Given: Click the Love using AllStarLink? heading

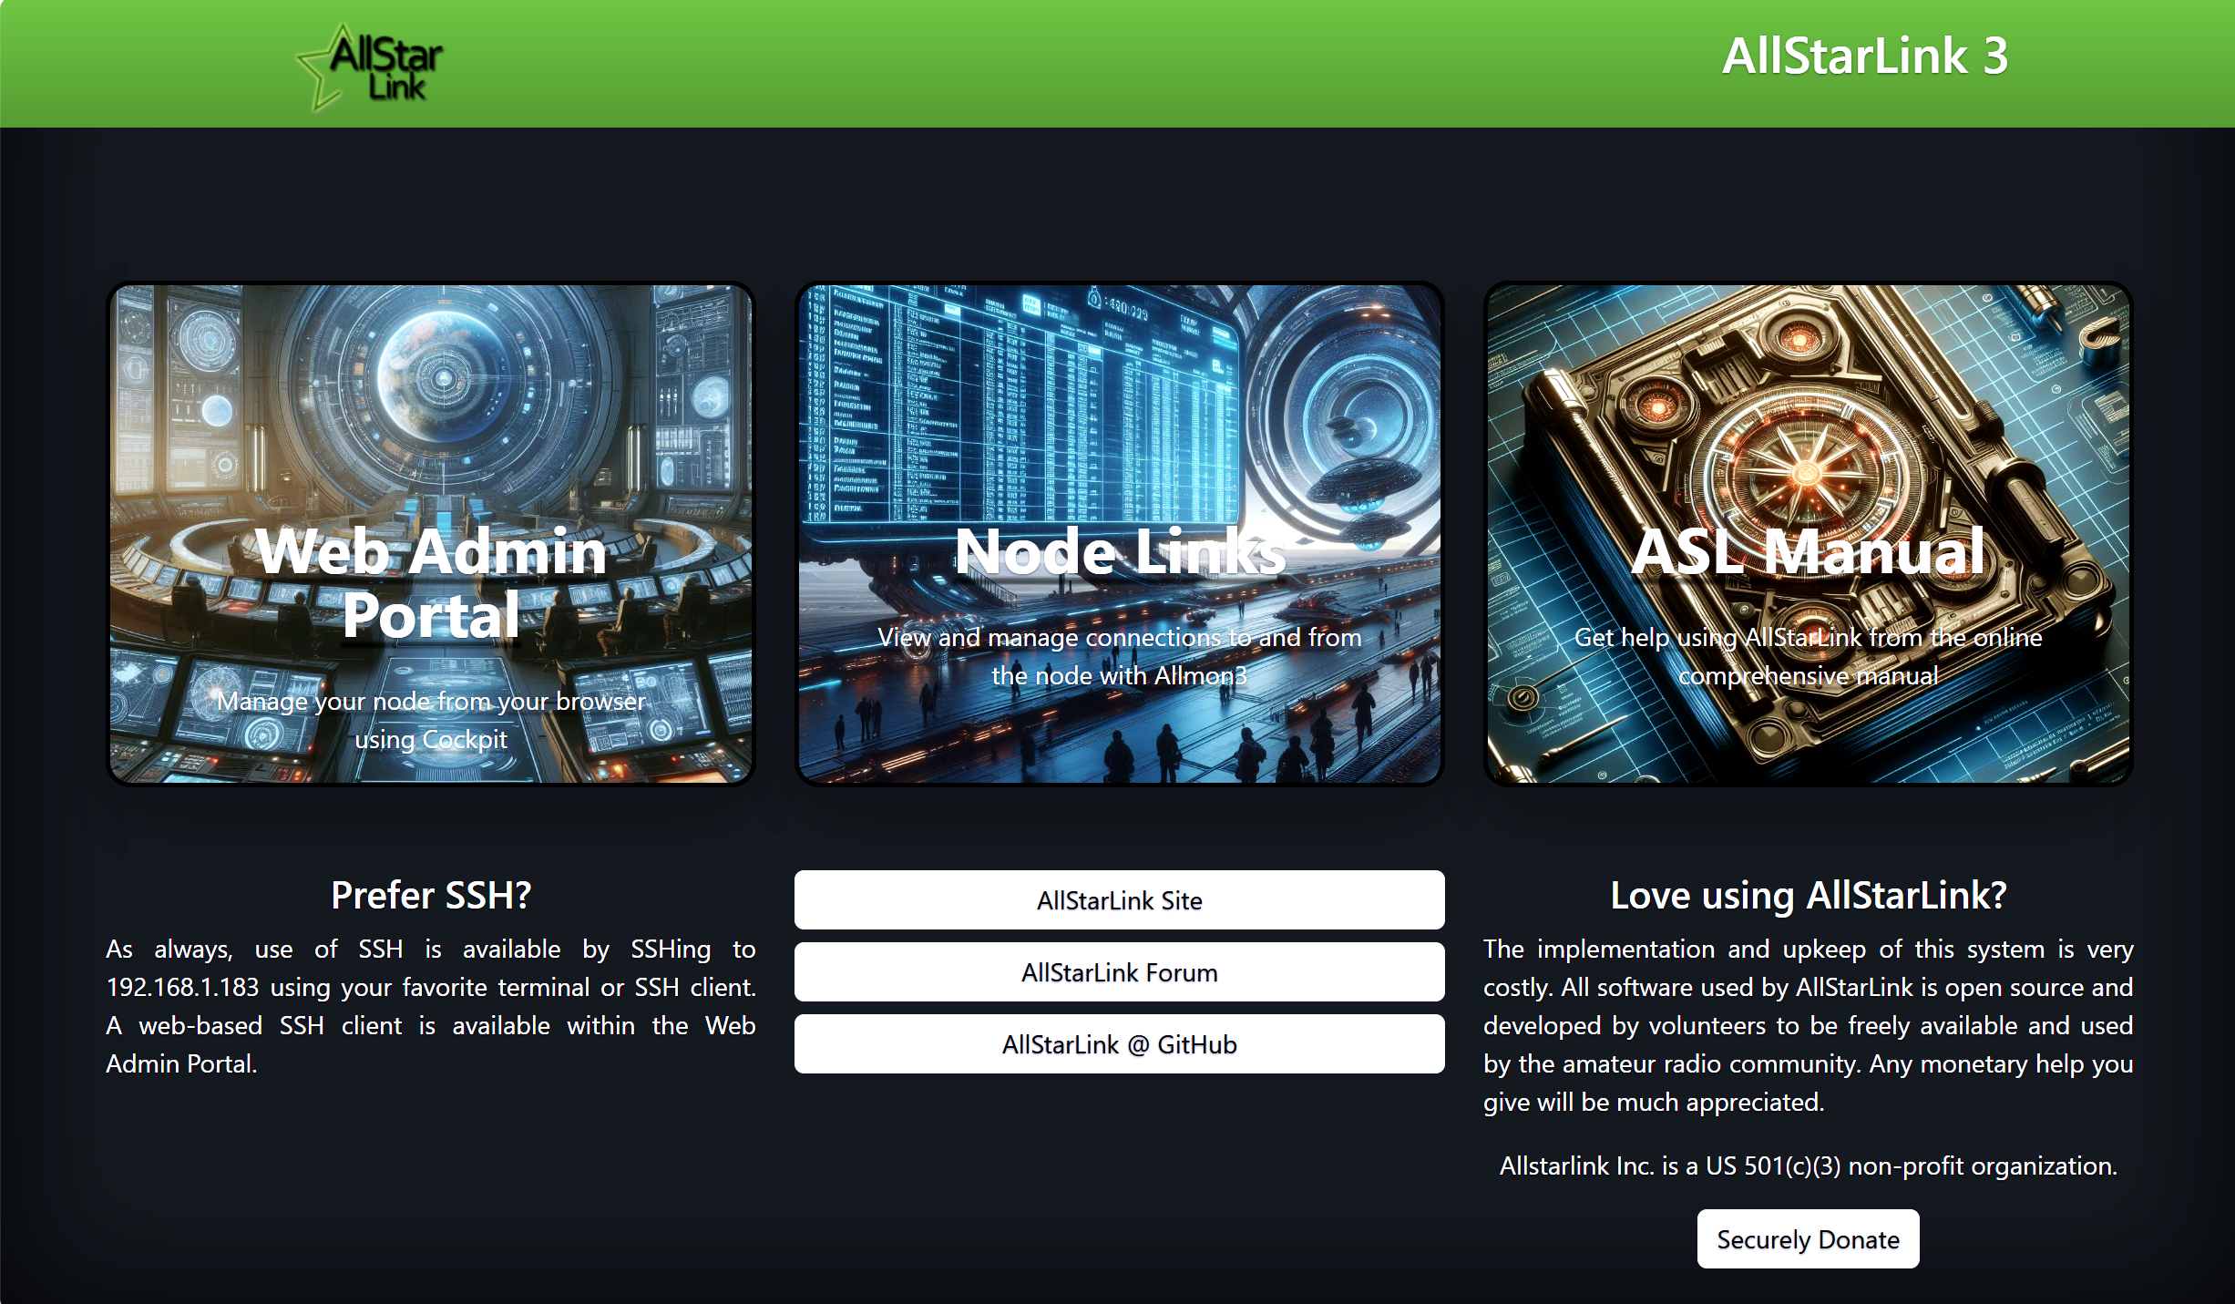Looking at the screenshot, I should 1808,896.
